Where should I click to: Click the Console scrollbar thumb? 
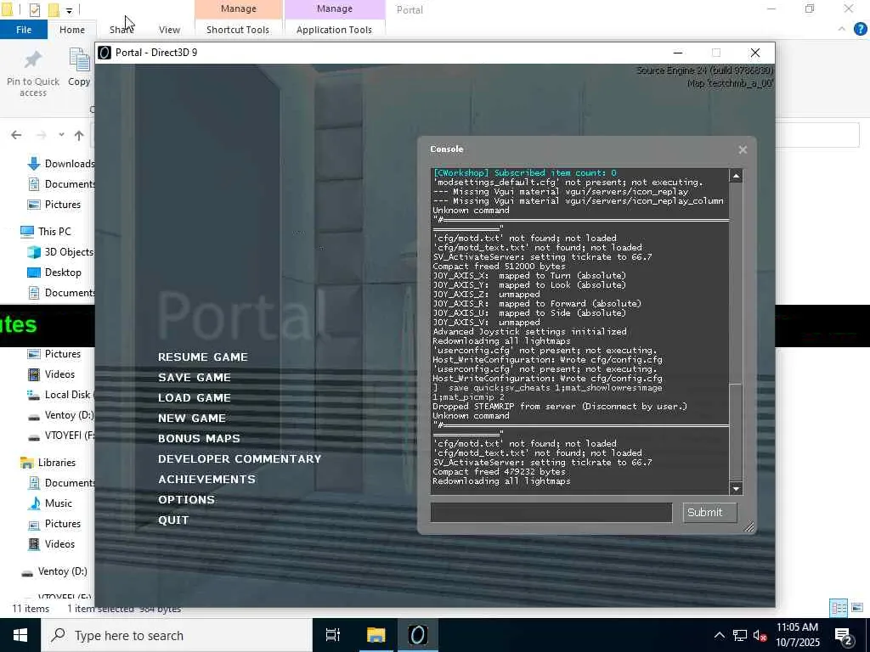tap(736, 431)
